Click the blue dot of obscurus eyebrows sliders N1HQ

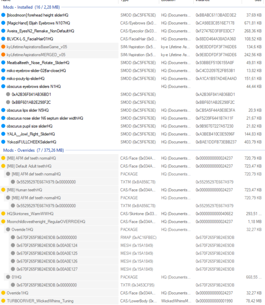pyautogui.click(x=3, y=86)
